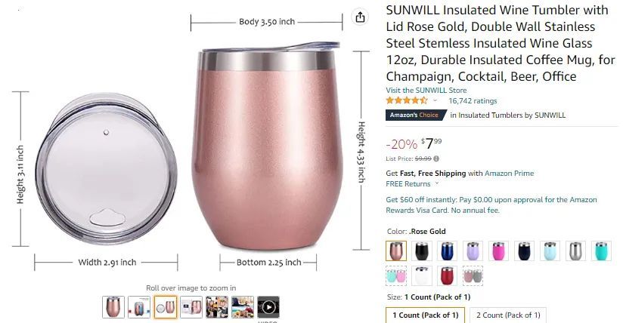Choose the black tumbler color swatch
The height and width of the screenshot is (323, 623).
(x=422, y=251)
